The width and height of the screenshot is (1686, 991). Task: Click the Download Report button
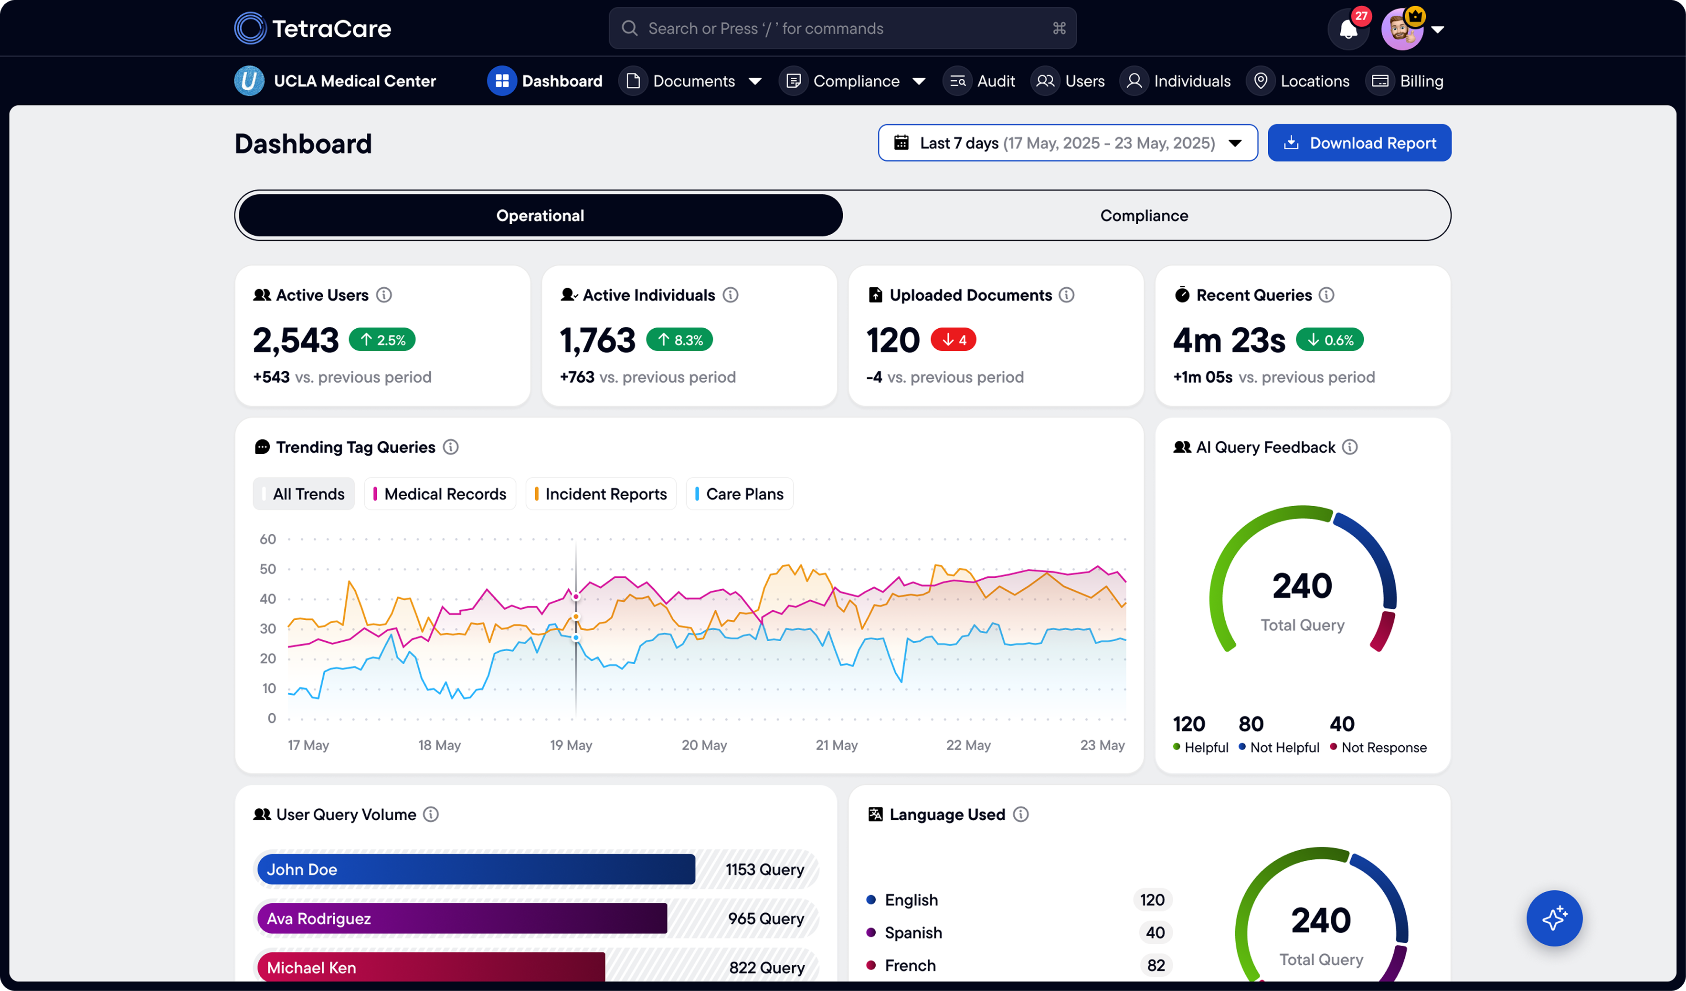pos(1359,143)
